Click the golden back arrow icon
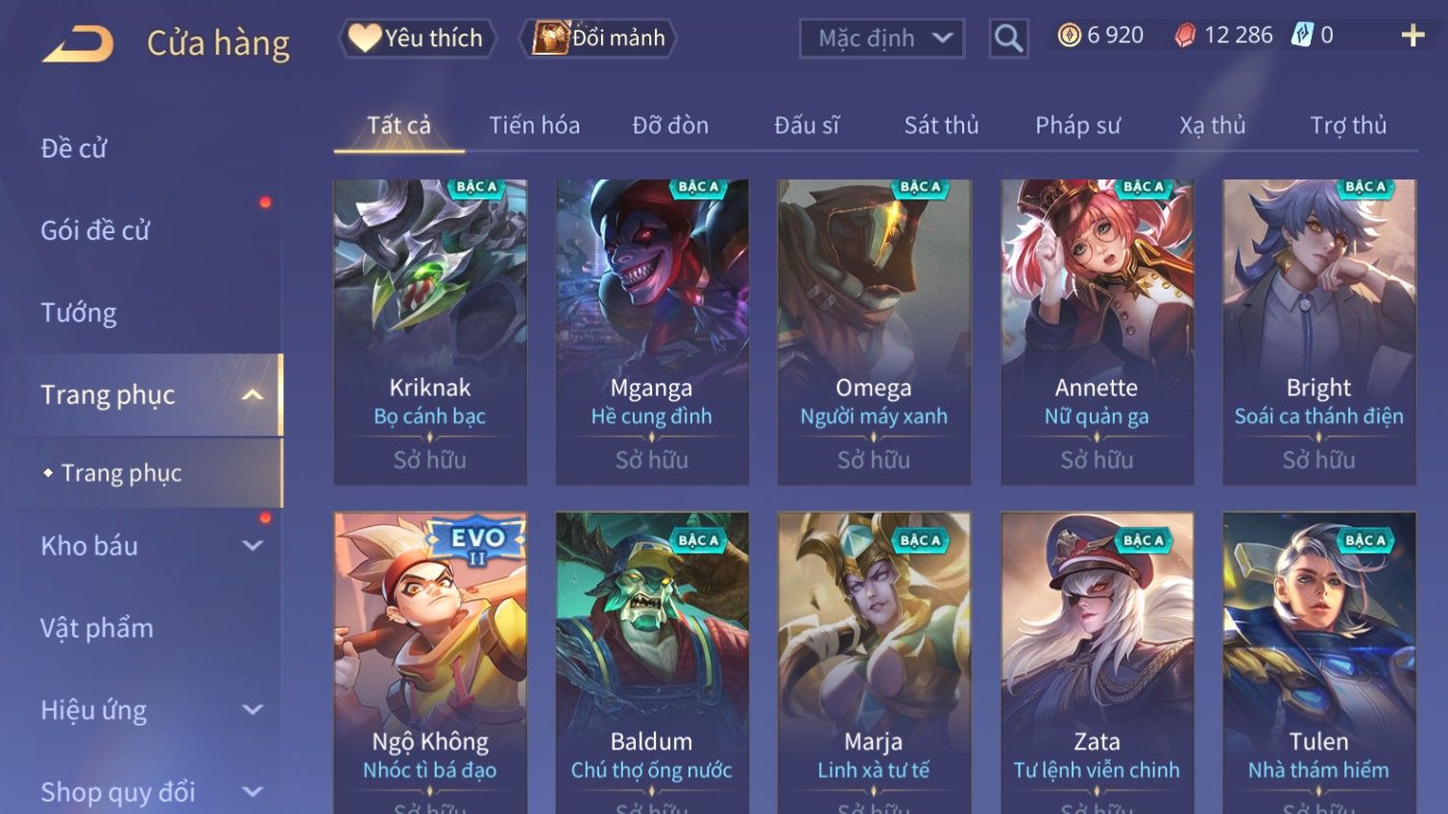The image size is (1448, 814). pyautogui.click(x=78, y=44)
